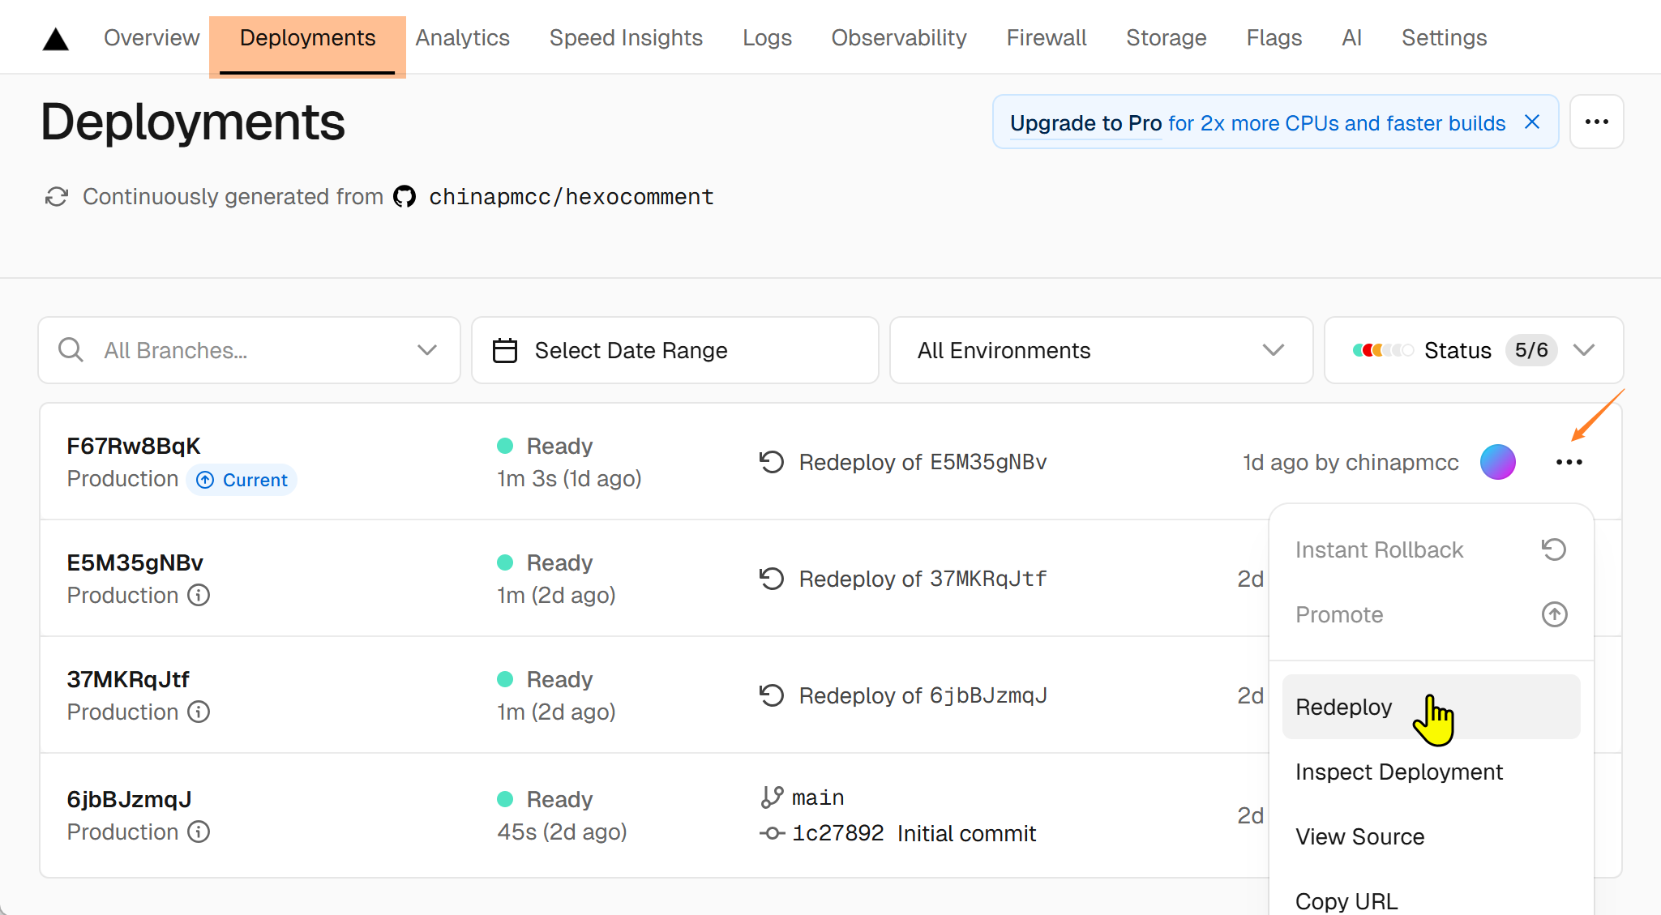Image resolution: width=1661 pixels, height=915 pixels.
Task: Switch to the Analytics tab
Action: coord(462,38)
